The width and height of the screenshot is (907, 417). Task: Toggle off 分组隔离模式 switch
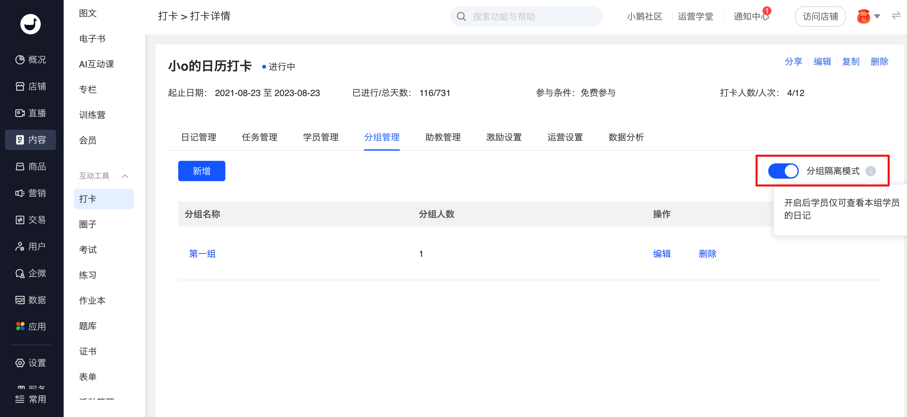(783, 171)
